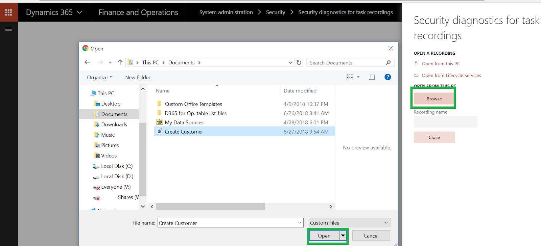
Task: Open the Dynamics 365 app launcher grid
Action: pos(8,12)
